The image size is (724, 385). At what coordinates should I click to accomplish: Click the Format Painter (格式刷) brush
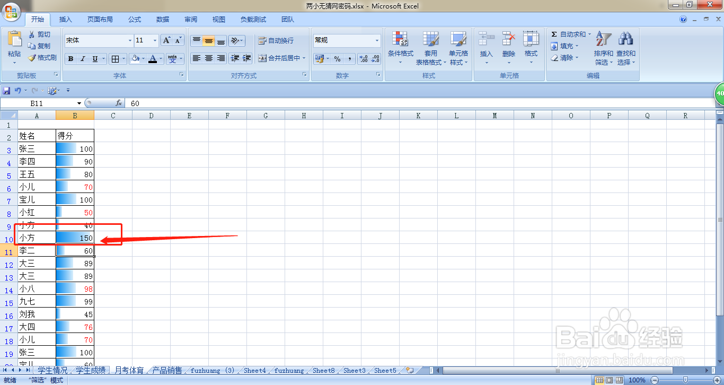(x=32, y=58)
